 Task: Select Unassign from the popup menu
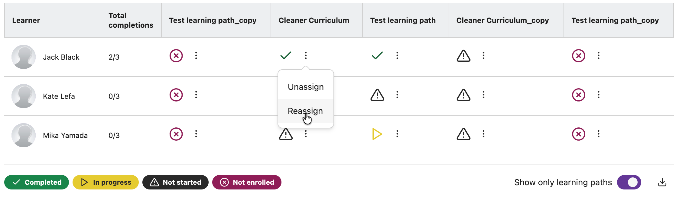pos(306,87)
